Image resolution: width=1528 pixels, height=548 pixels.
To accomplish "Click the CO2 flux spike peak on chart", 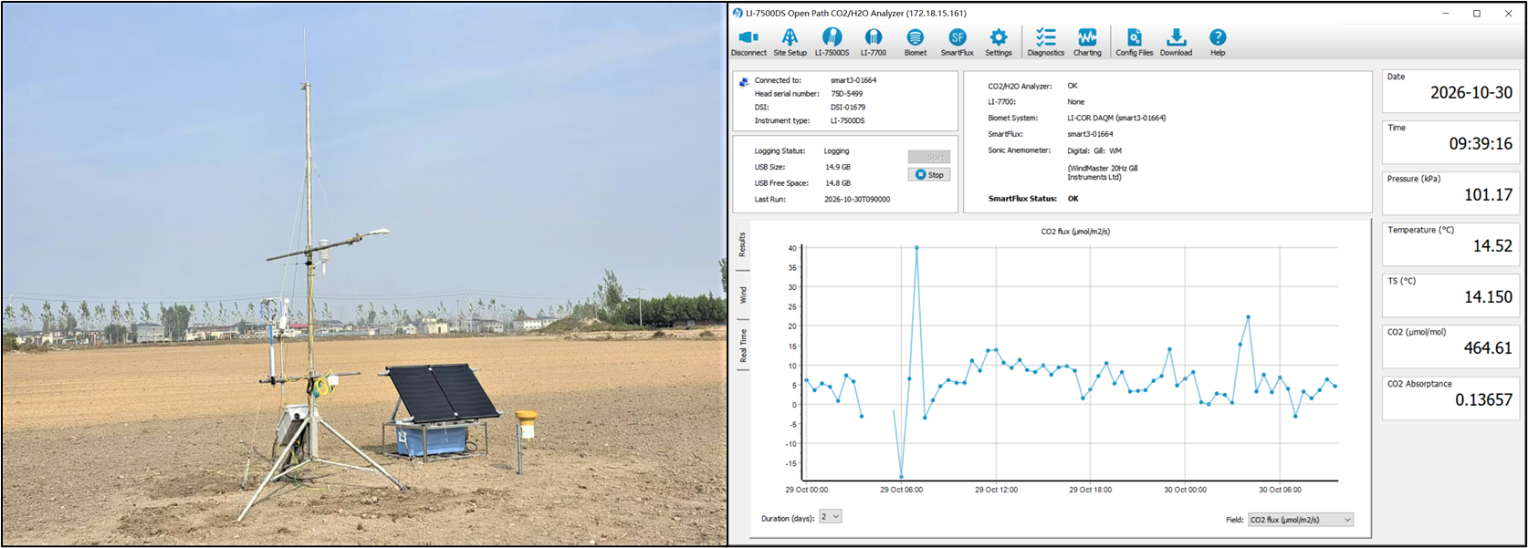I will pyautogui.click(x=916, y=247).
